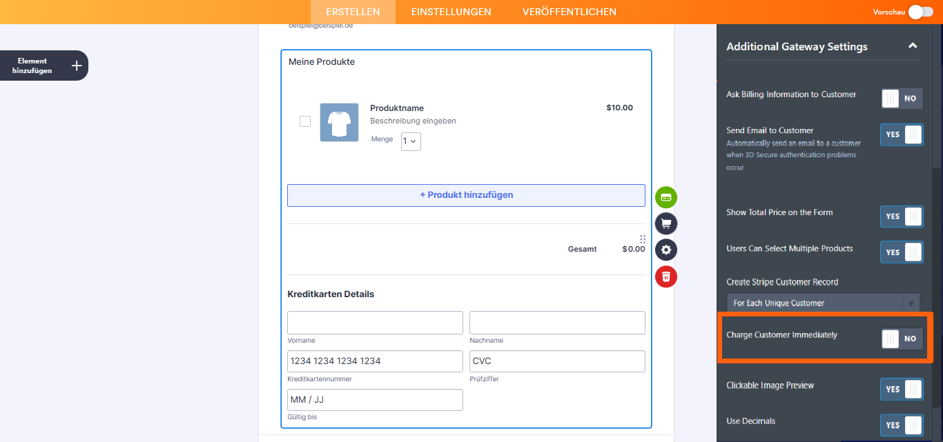Image resolution: width=943 pixels, height=442 pixels.
Task: Check the Produktname product checkbox
Action: tap(305, 121)
